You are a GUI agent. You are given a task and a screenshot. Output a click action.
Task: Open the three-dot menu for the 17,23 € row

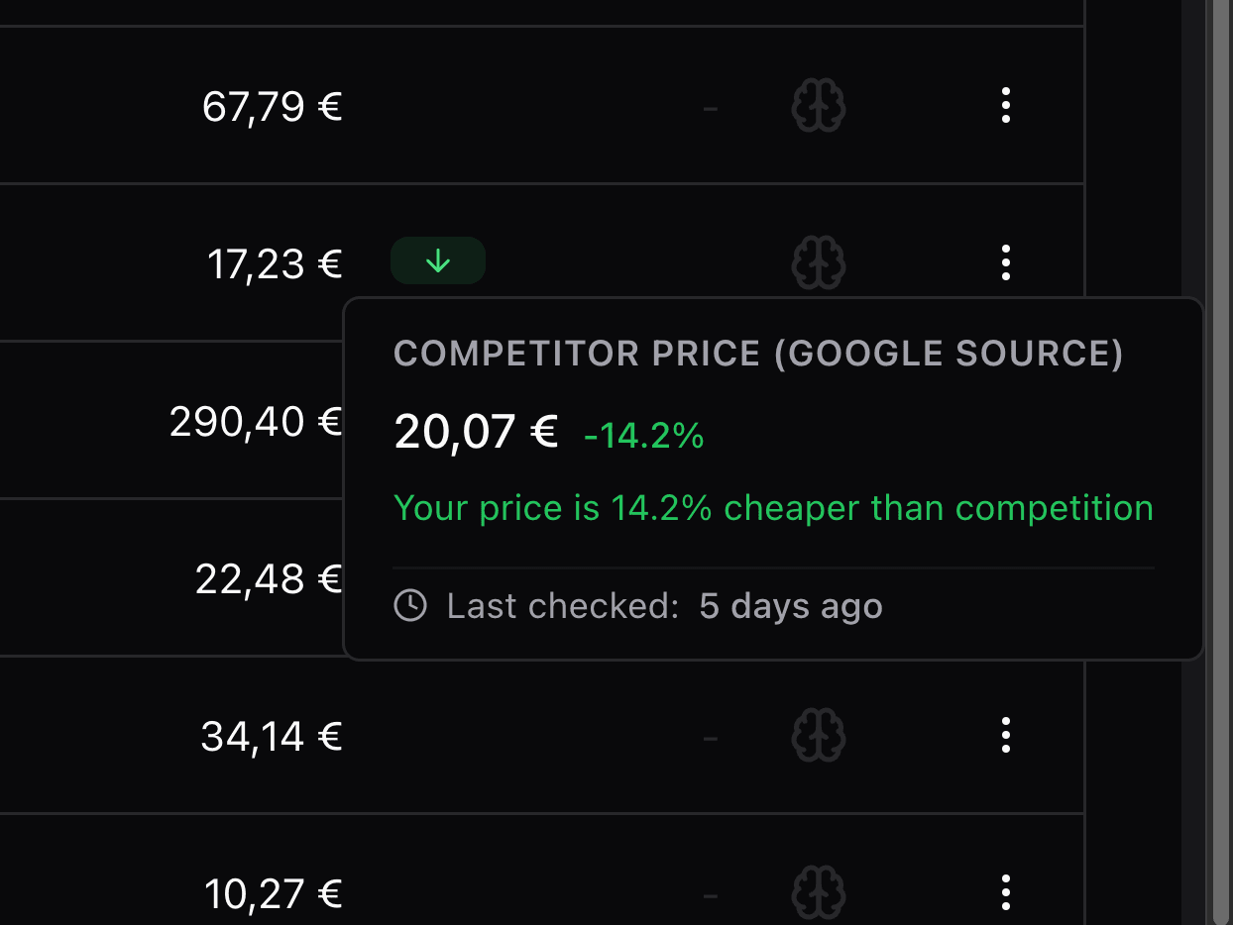coord(1006,262)
